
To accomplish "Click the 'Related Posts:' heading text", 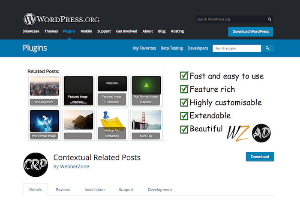I will coord(43,71).
